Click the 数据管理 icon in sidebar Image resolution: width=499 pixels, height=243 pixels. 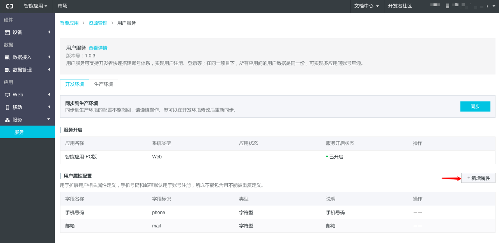point(7,70)
